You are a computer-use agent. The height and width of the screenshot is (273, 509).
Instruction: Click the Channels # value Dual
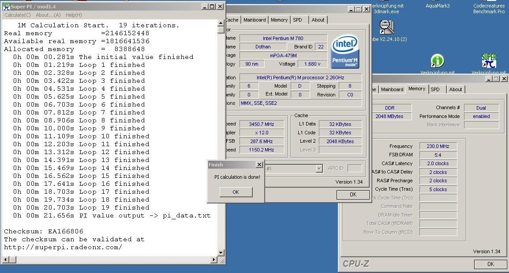coord(481,107)
